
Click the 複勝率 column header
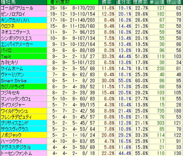coord(140,2)
